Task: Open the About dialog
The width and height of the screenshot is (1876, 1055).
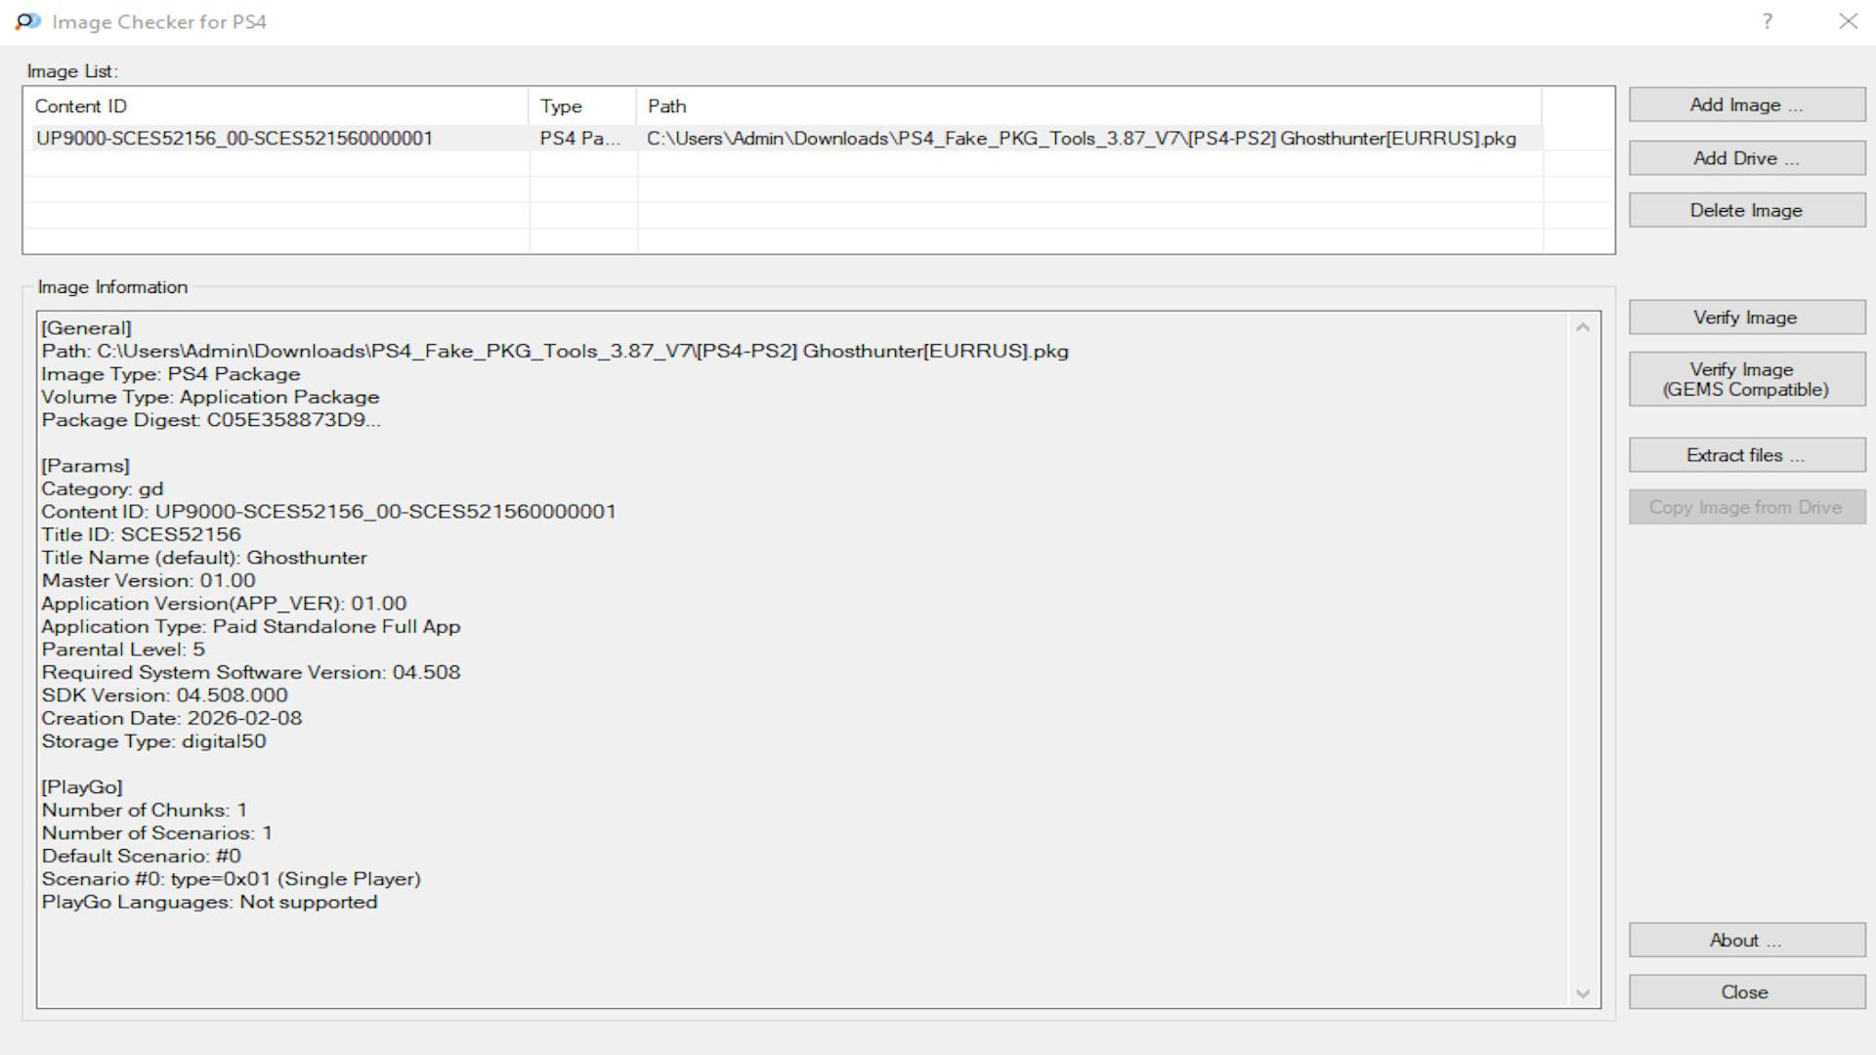Action: (x=1746, y=940)
